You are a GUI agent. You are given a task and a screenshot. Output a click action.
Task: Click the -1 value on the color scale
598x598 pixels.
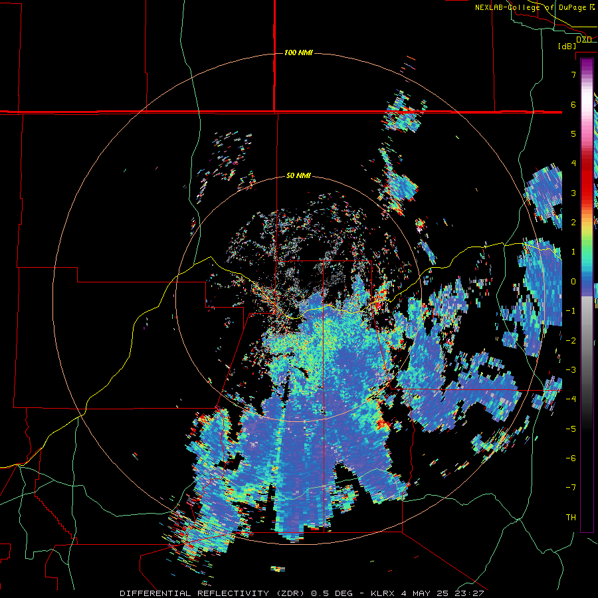(x=571, y=311)
